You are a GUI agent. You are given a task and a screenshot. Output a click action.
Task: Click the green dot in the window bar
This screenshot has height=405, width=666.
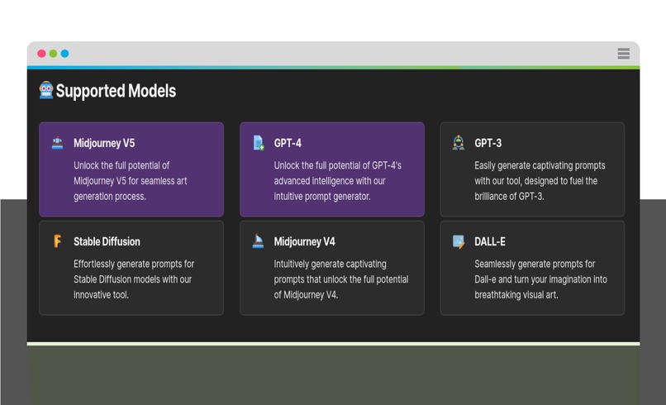click(x=53, y=54)
